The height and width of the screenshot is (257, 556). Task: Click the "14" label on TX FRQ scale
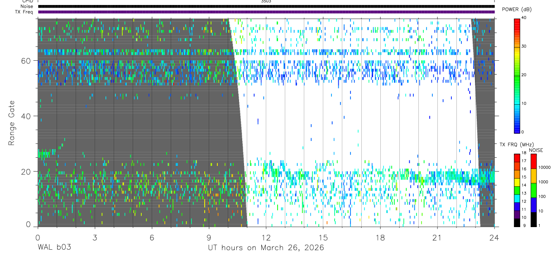pyautogui.click(x=523, y=185)
